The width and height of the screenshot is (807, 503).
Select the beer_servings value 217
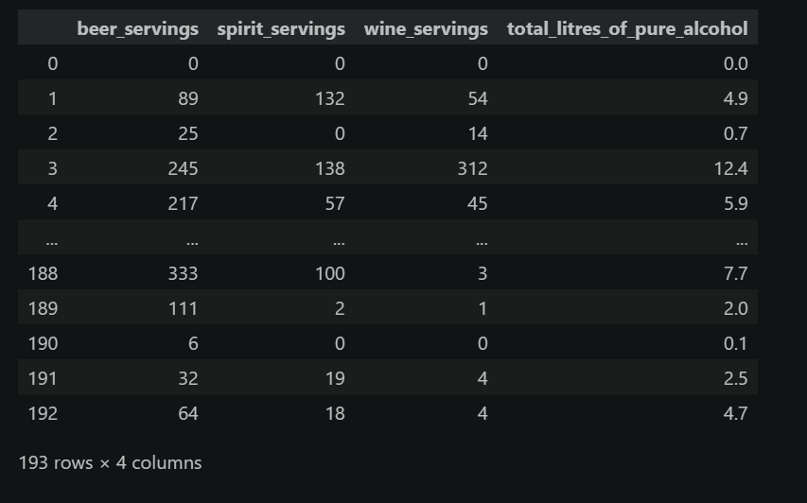pyautogui.click(x=183, y=203)
